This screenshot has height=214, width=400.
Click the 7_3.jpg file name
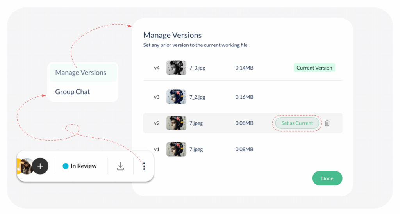[x=197, y=68]
